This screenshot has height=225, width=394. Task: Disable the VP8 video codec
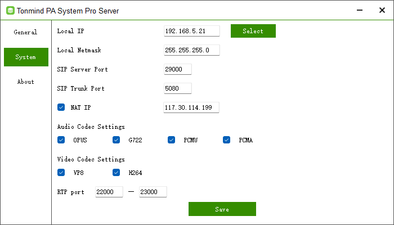(x=61, y=173)
